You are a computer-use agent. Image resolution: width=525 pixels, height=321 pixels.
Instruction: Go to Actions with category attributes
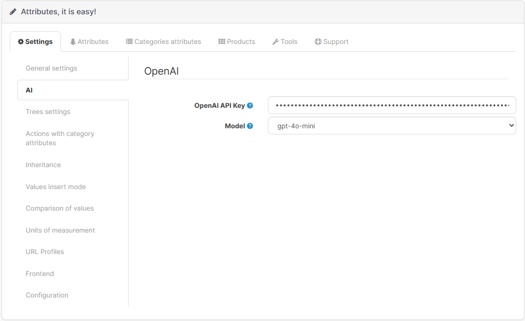60,139
